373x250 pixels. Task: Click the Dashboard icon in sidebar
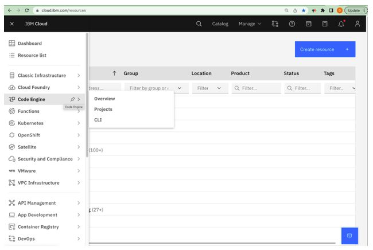coord(11,43)
